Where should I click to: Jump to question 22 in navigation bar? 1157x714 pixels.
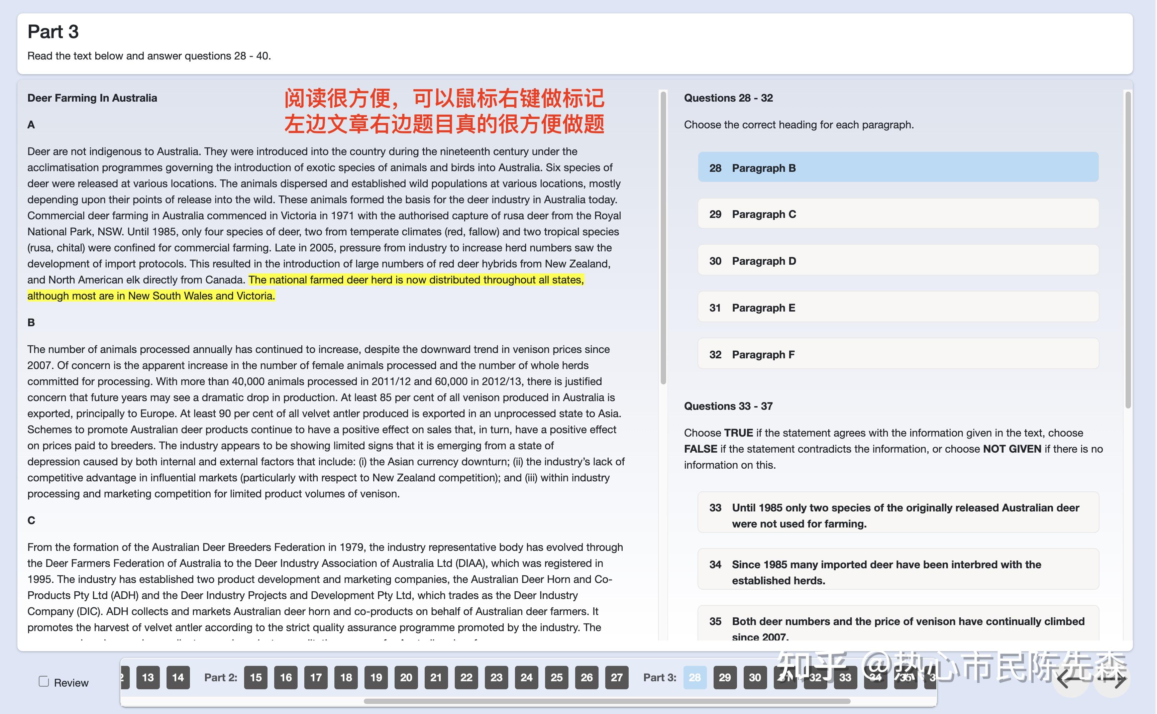click(x=466, y=678)
